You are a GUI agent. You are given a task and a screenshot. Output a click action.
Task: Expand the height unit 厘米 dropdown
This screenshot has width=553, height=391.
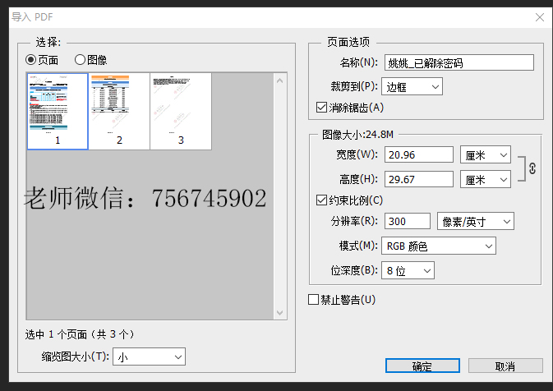coord(486,179)
